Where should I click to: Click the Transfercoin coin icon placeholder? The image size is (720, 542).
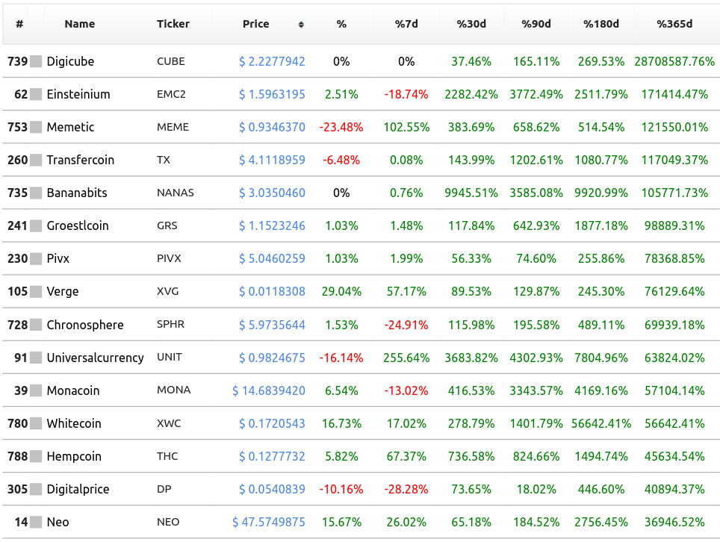[x=36, y=160]
